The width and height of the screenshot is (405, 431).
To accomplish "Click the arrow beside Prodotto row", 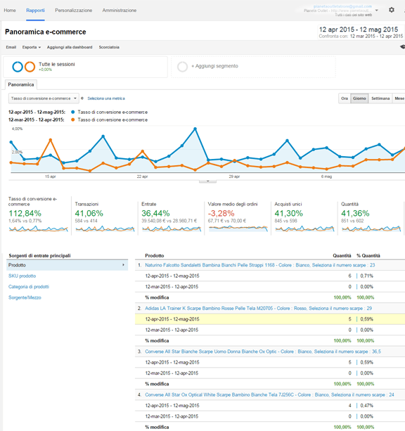I will 123,264.
